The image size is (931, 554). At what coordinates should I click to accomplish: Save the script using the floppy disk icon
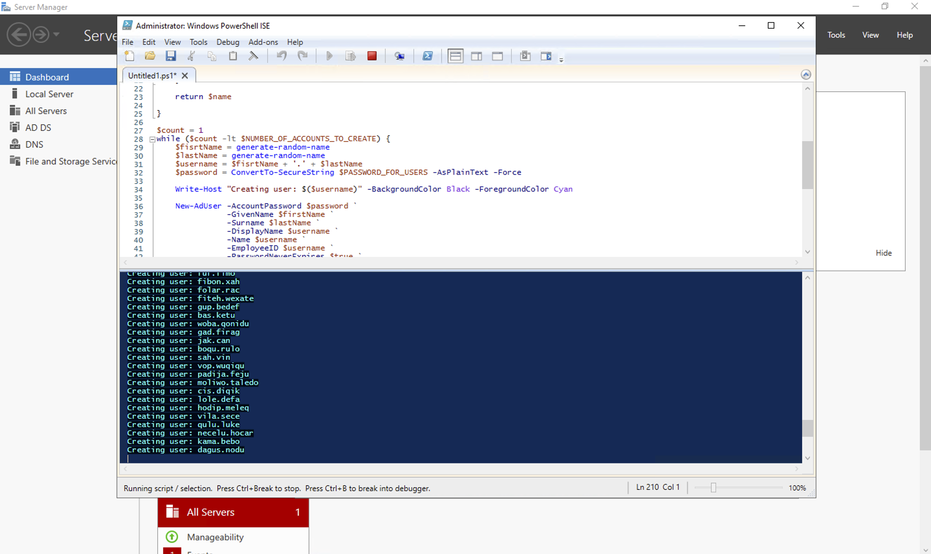[171, 56]
